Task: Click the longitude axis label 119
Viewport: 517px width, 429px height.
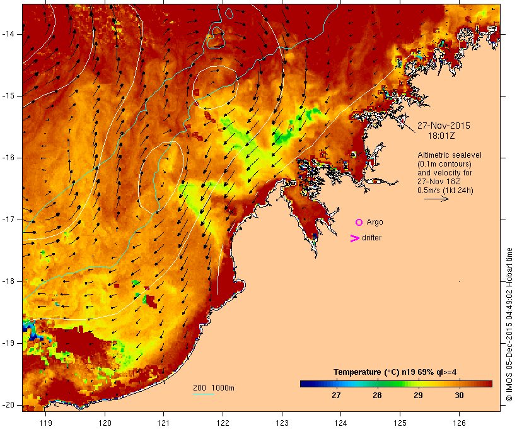Action: coord(45,423)
